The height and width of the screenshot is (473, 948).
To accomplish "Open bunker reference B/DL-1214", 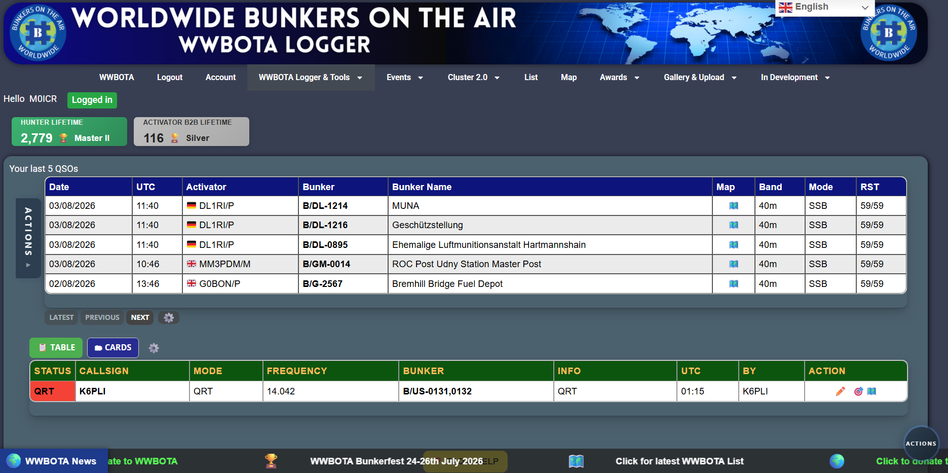I will coord(325,206).
